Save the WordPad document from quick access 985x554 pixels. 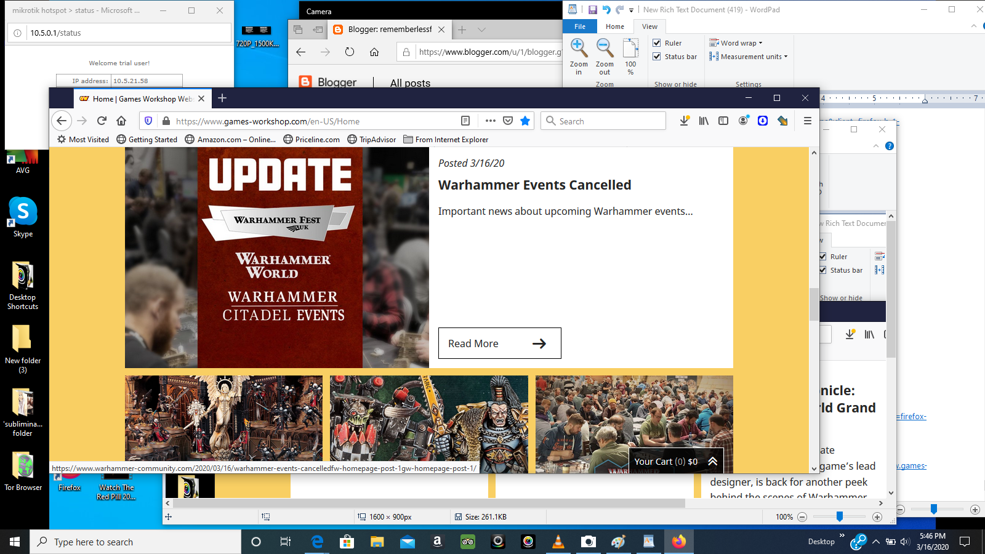click(x=592, y=10)
